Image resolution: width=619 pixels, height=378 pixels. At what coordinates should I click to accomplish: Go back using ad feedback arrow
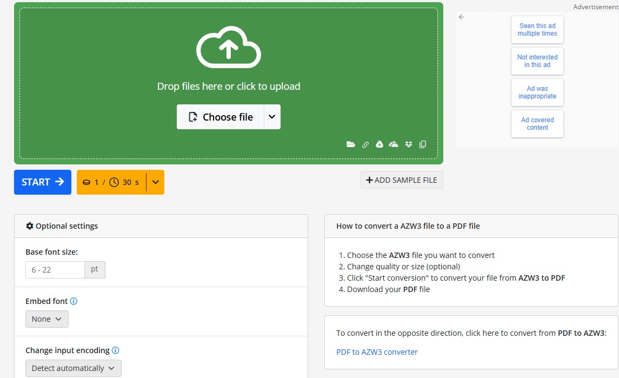[x=461, y=17]
